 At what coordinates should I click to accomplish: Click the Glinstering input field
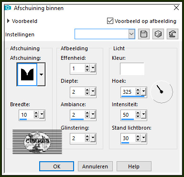77,138
